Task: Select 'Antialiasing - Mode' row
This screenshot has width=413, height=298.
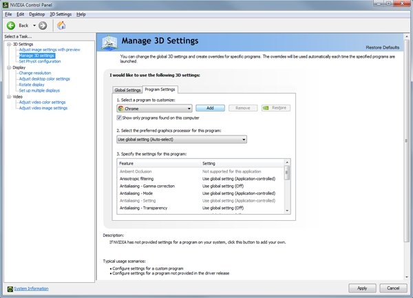Action: (x=201, y=193)
